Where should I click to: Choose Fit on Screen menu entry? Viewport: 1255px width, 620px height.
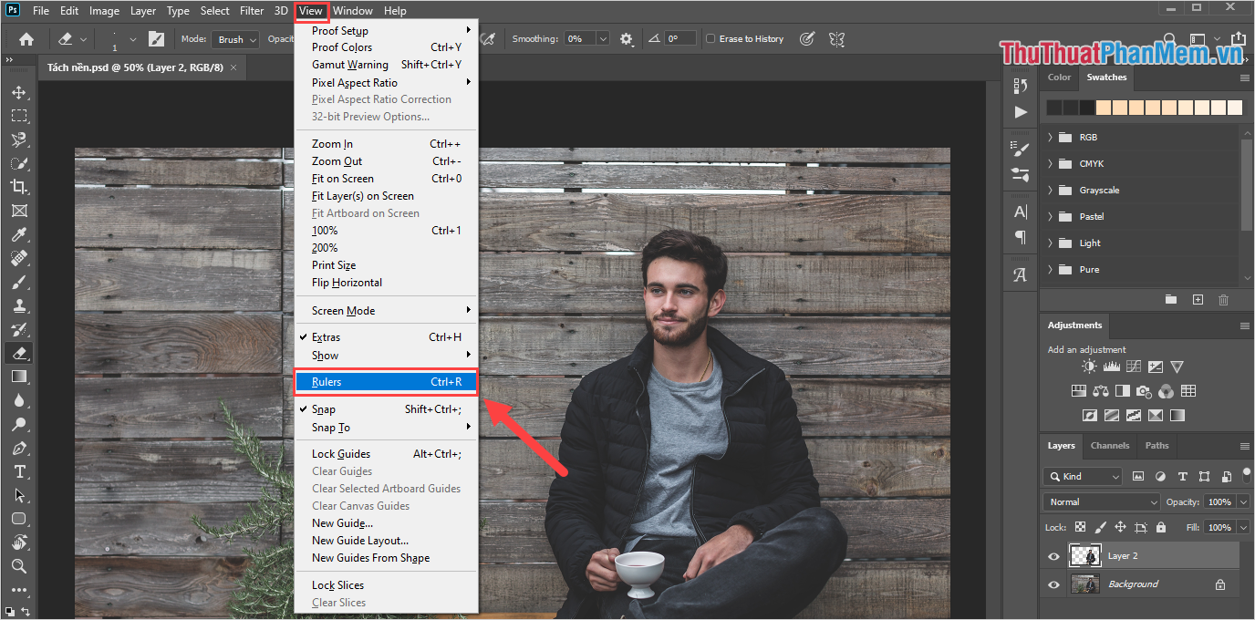pos(343,179)
